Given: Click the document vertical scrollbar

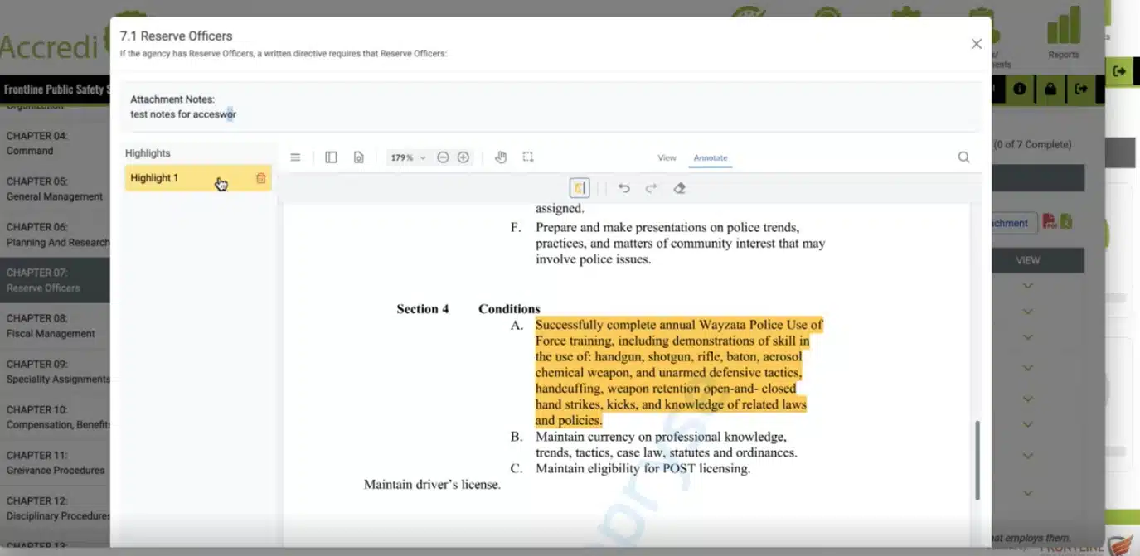Looking at the screenshot, I should (x=977, y=460).
